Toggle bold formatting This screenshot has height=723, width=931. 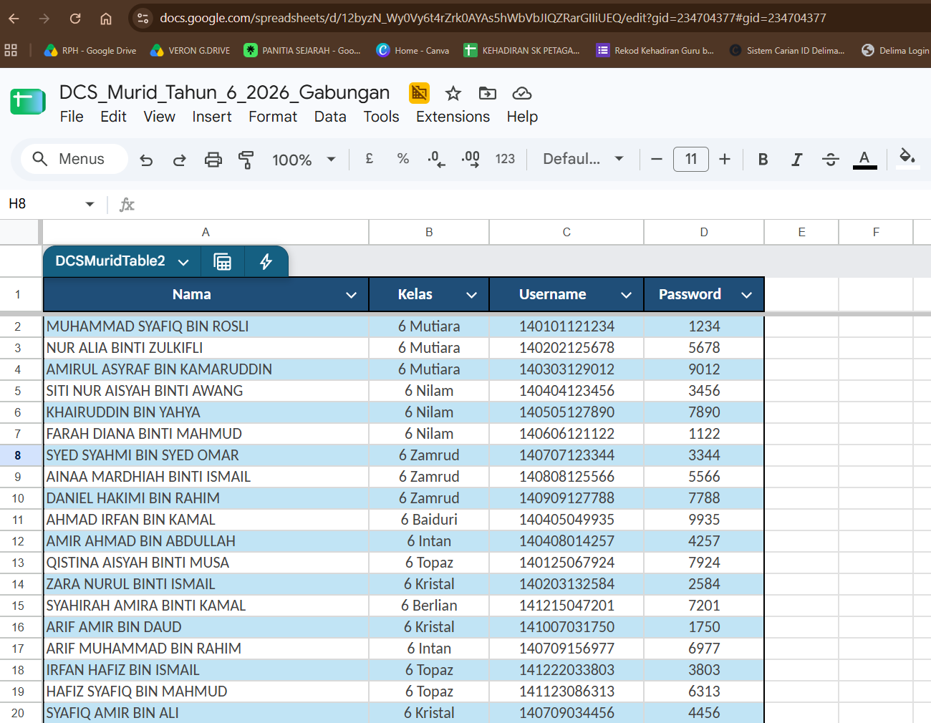click(763, 159)
